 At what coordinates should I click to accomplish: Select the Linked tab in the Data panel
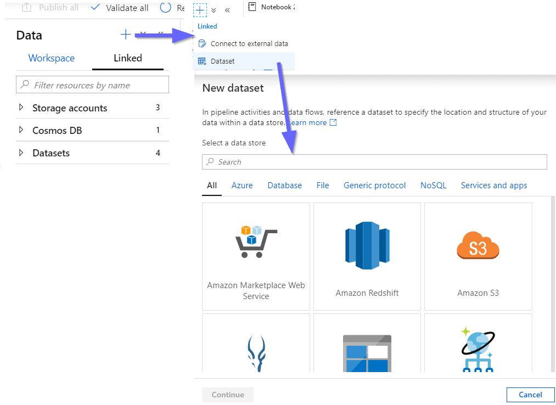coord(128,58)
